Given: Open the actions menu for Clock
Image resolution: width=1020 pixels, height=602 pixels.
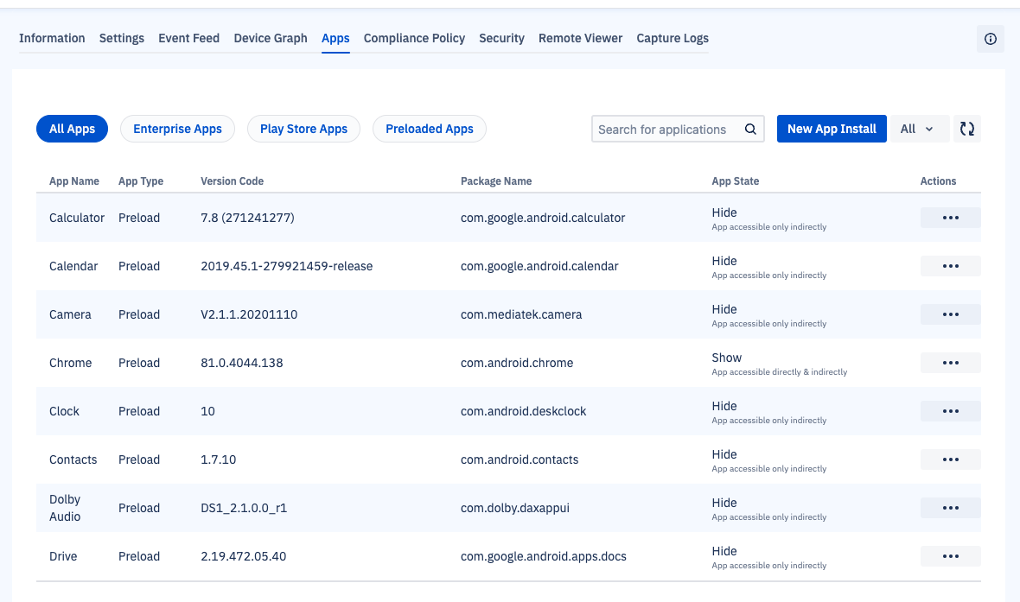Looking at the screenshot, I should (x=950, y=411).
